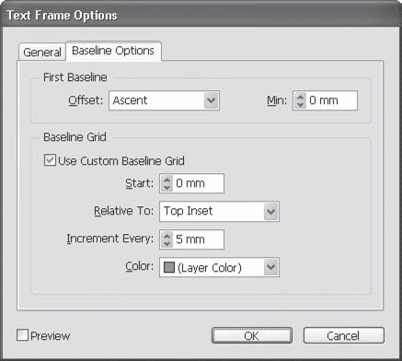Open the Offset dropdown showing Ascent
This screenshot has height=361, width=402.
tap(164, 100)
